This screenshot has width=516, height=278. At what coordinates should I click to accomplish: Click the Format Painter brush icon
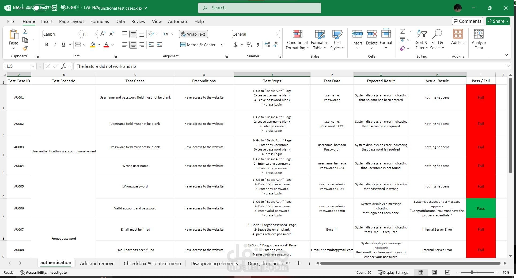coord(25,48)
